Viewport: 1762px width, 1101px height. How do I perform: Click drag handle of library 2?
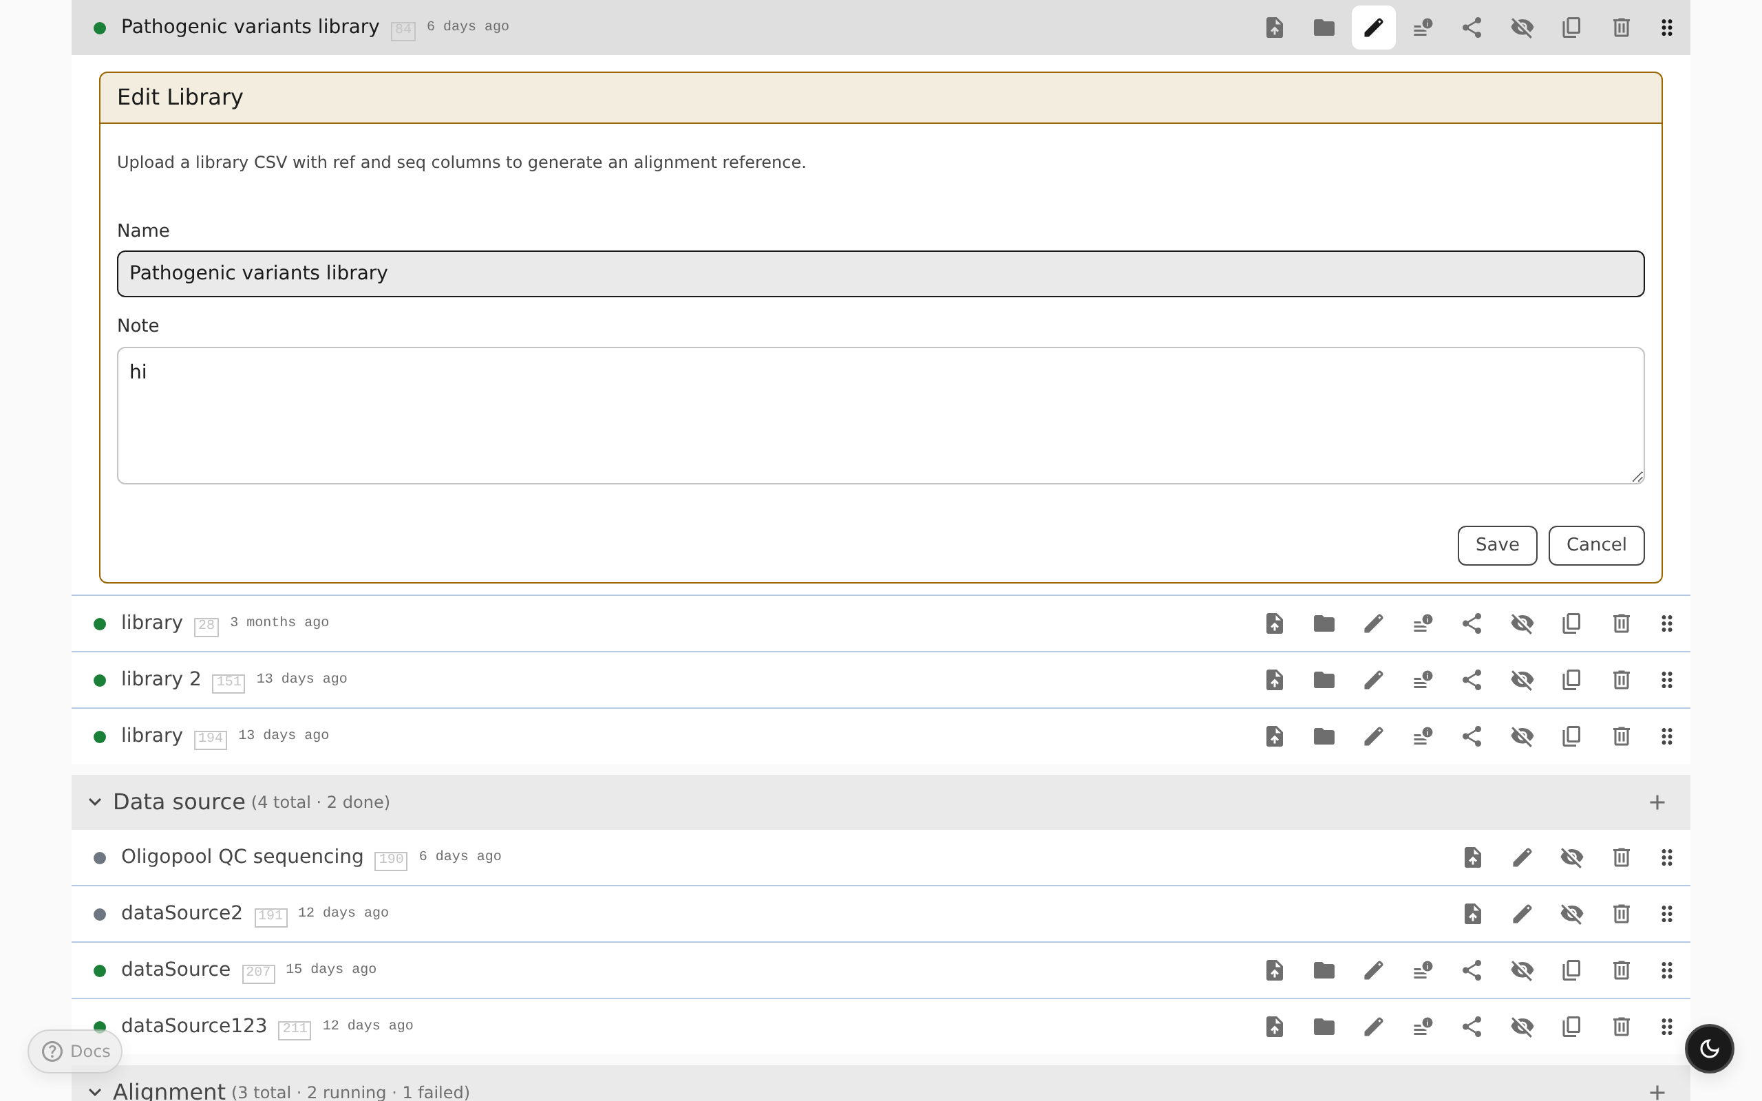pos(1666,680)
